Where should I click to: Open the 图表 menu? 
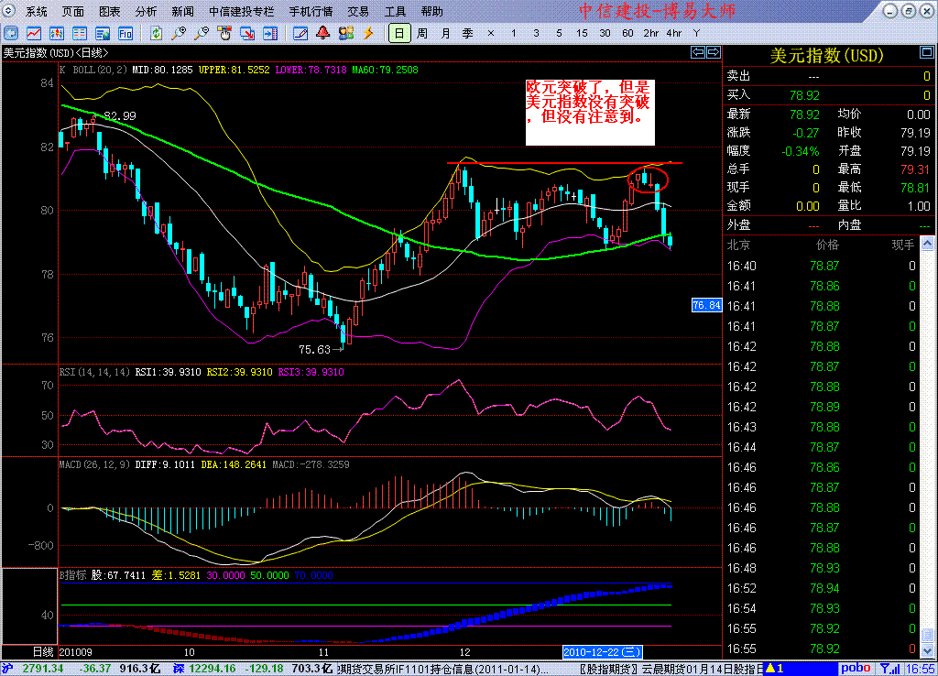coord(110,11)
